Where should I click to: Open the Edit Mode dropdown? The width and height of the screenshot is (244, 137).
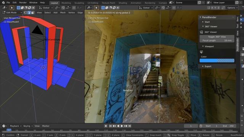coord(12,13)
